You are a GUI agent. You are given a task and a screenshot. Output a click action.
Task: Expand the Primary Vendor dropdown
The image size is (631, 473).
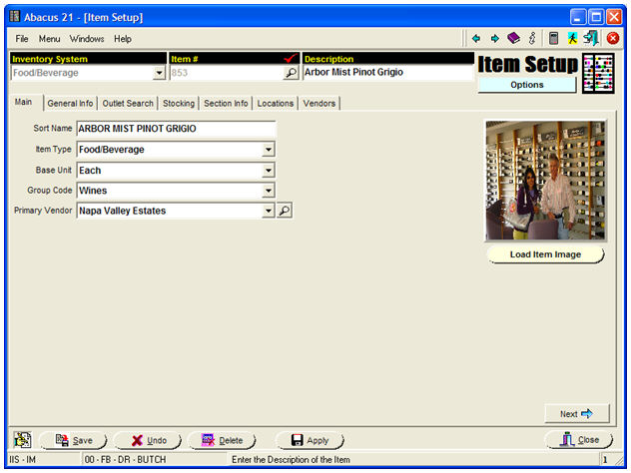point(268,211)
